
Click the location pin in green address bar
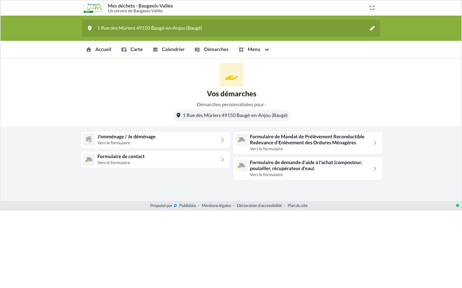tap(90, 28)
